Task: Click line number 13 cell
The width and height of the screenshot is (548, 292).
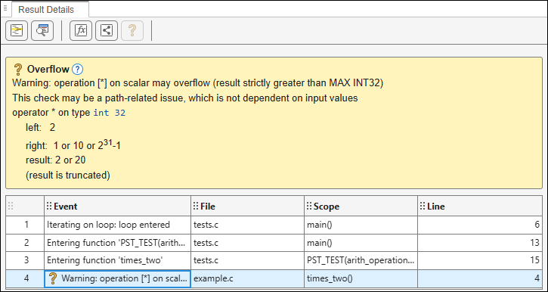Action: [480, 243]
